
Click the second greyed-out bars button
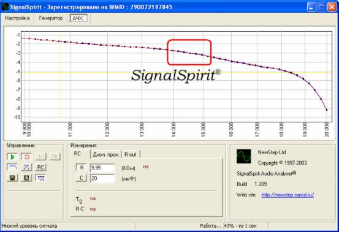coord(55,157)
